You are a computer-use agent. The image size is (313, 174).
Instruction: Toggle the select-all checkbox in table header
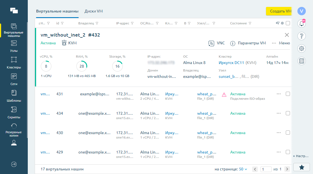pyautogui.click(x=288, y=23)
